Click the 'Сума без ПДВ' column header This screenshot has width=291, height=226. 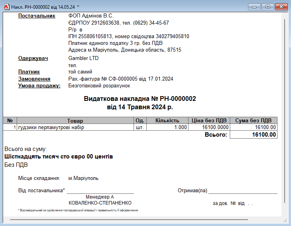253,121
